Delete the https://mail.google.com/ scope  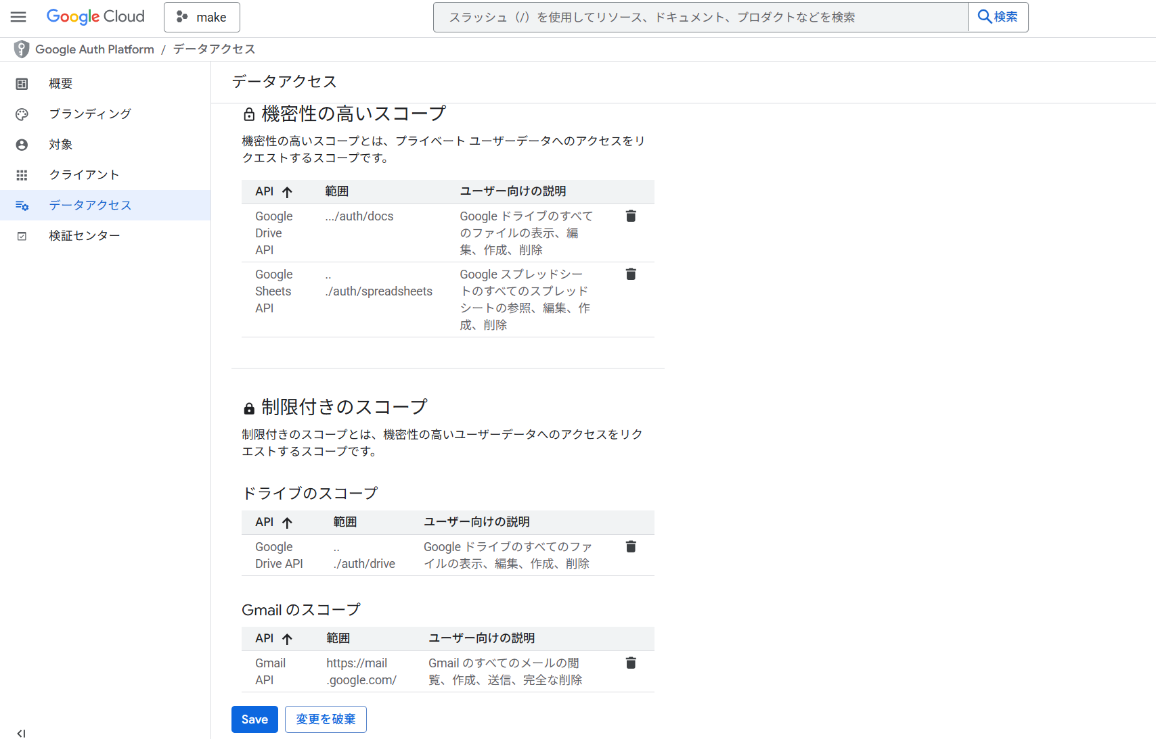[631, 663]
